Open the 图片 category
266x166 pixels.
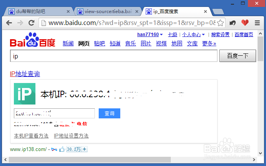pyautogui.click(x=146, y=43)
